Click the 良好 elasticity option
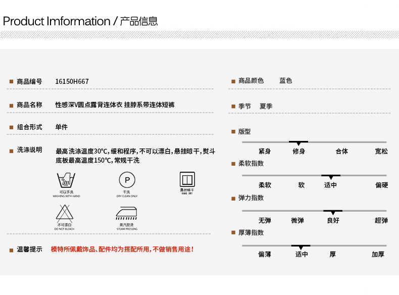This screenshot has height=295, width=399. tap(333, 220)
